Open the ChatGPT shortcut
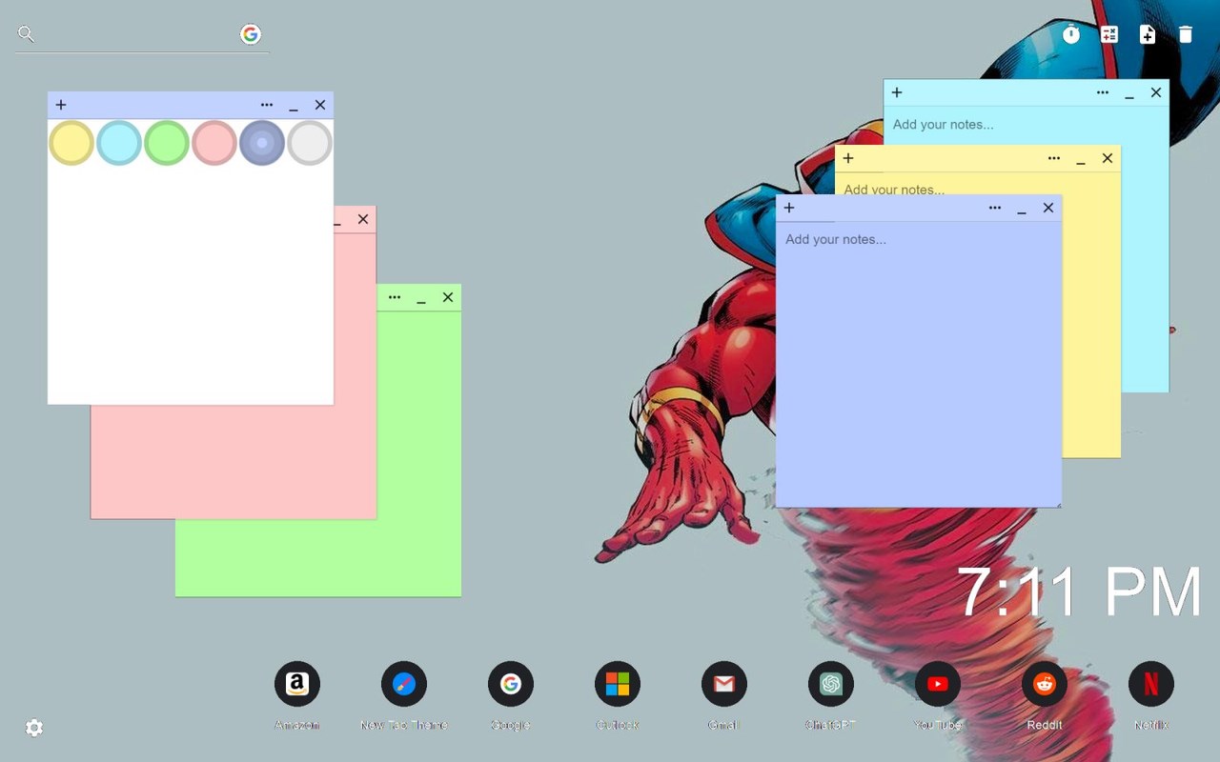Image resolution: width=1220 pixels, height=762 pixels. 831,684
